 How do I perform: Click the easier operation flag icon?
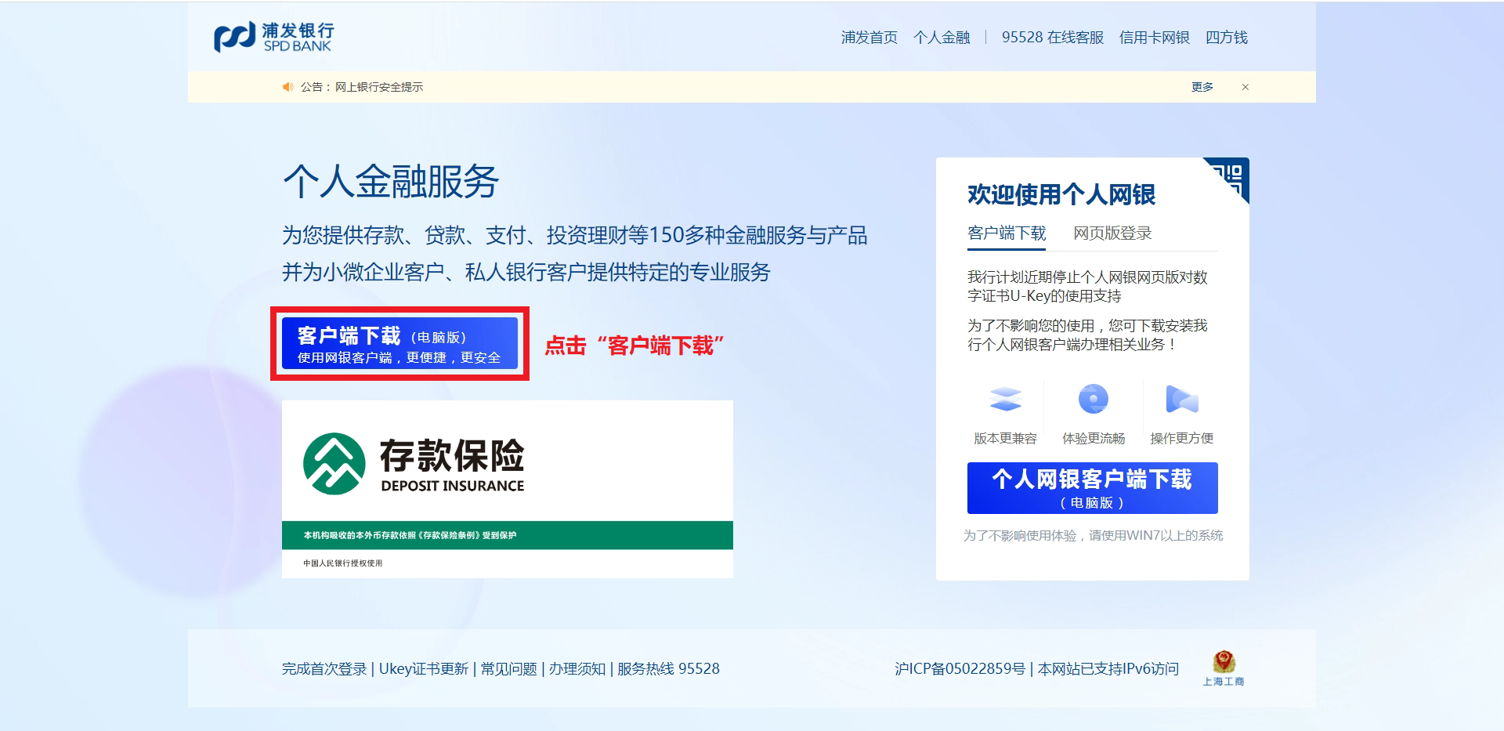1182,399
